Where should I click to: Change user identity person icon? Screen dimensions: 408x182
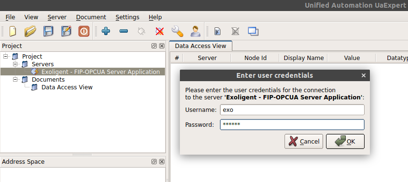pyautogui.click(x=195, y=31)
